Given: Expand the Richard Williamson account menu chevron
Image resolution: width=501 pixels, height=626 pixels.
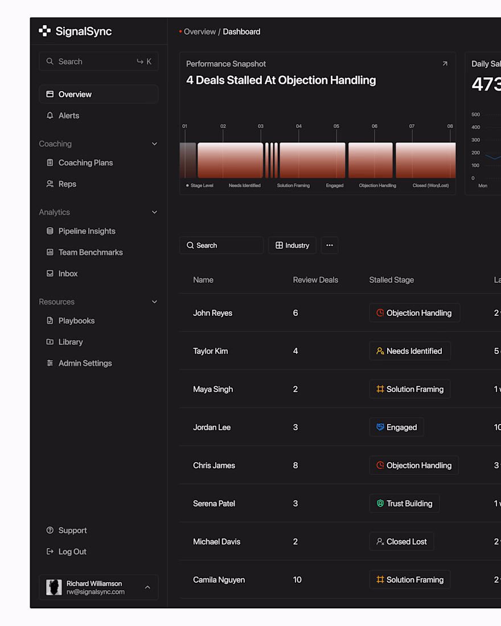Looking at the screenshot, I should (x=147, y=587).
